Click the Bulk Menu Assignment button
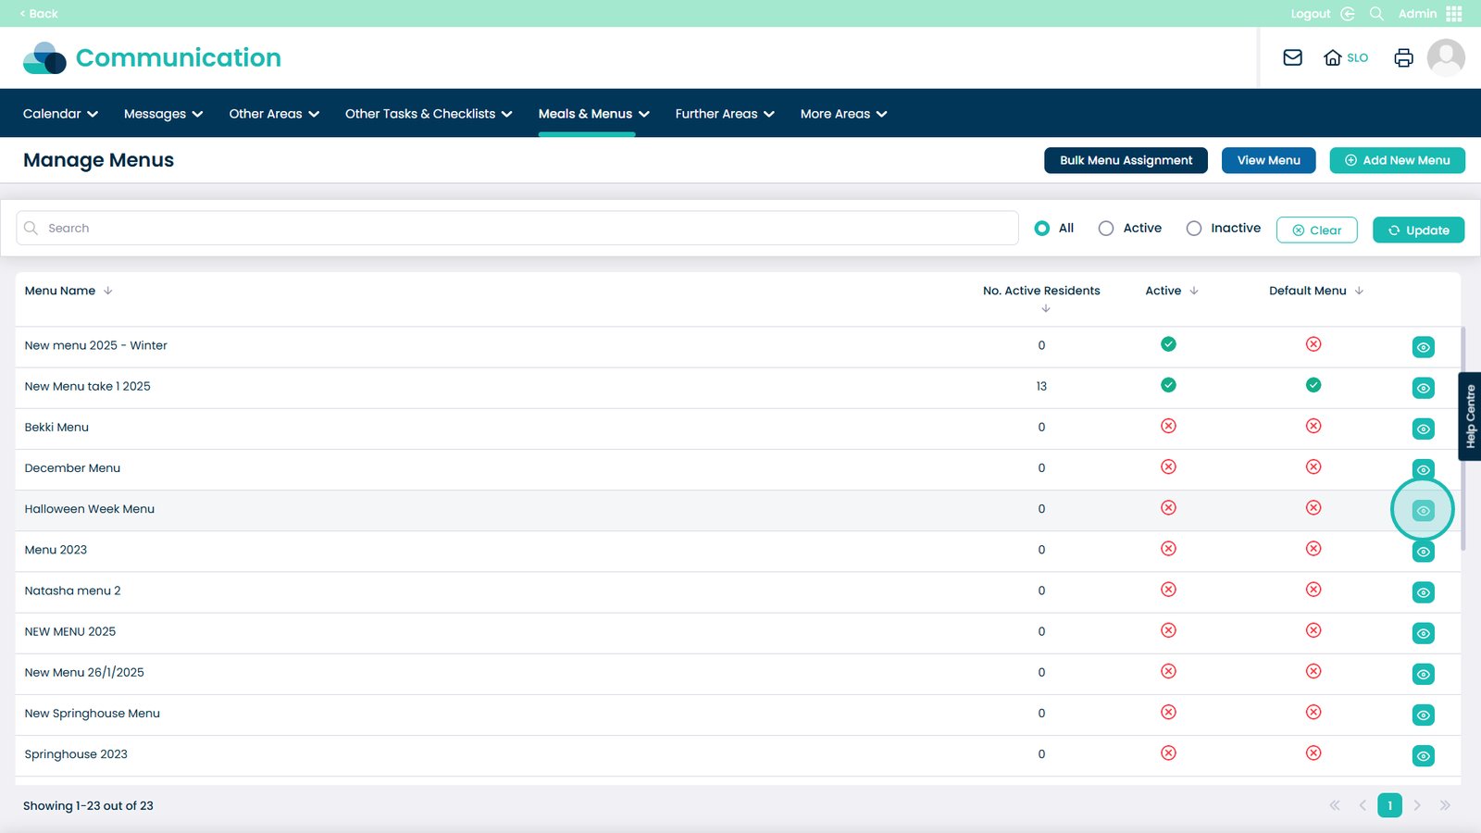This screenshot has height=833, width=1481. tap(1126, 160)
